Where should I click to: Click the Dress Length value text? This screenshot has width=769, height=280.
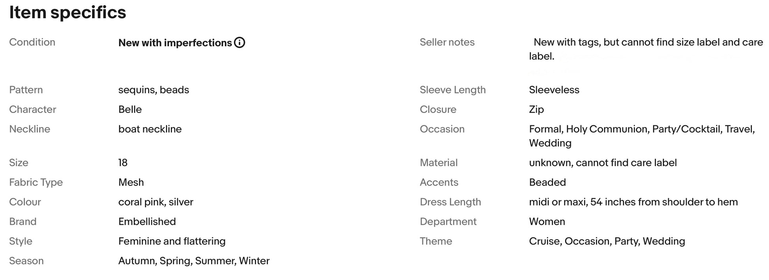click(x=633, y=202)
